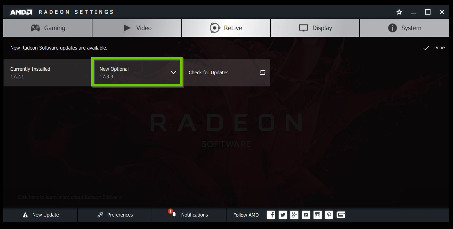The image size is (453, 229).
Task: Click the Currently Installed 17.2.1 tile
Action: [x=48, y=72]
